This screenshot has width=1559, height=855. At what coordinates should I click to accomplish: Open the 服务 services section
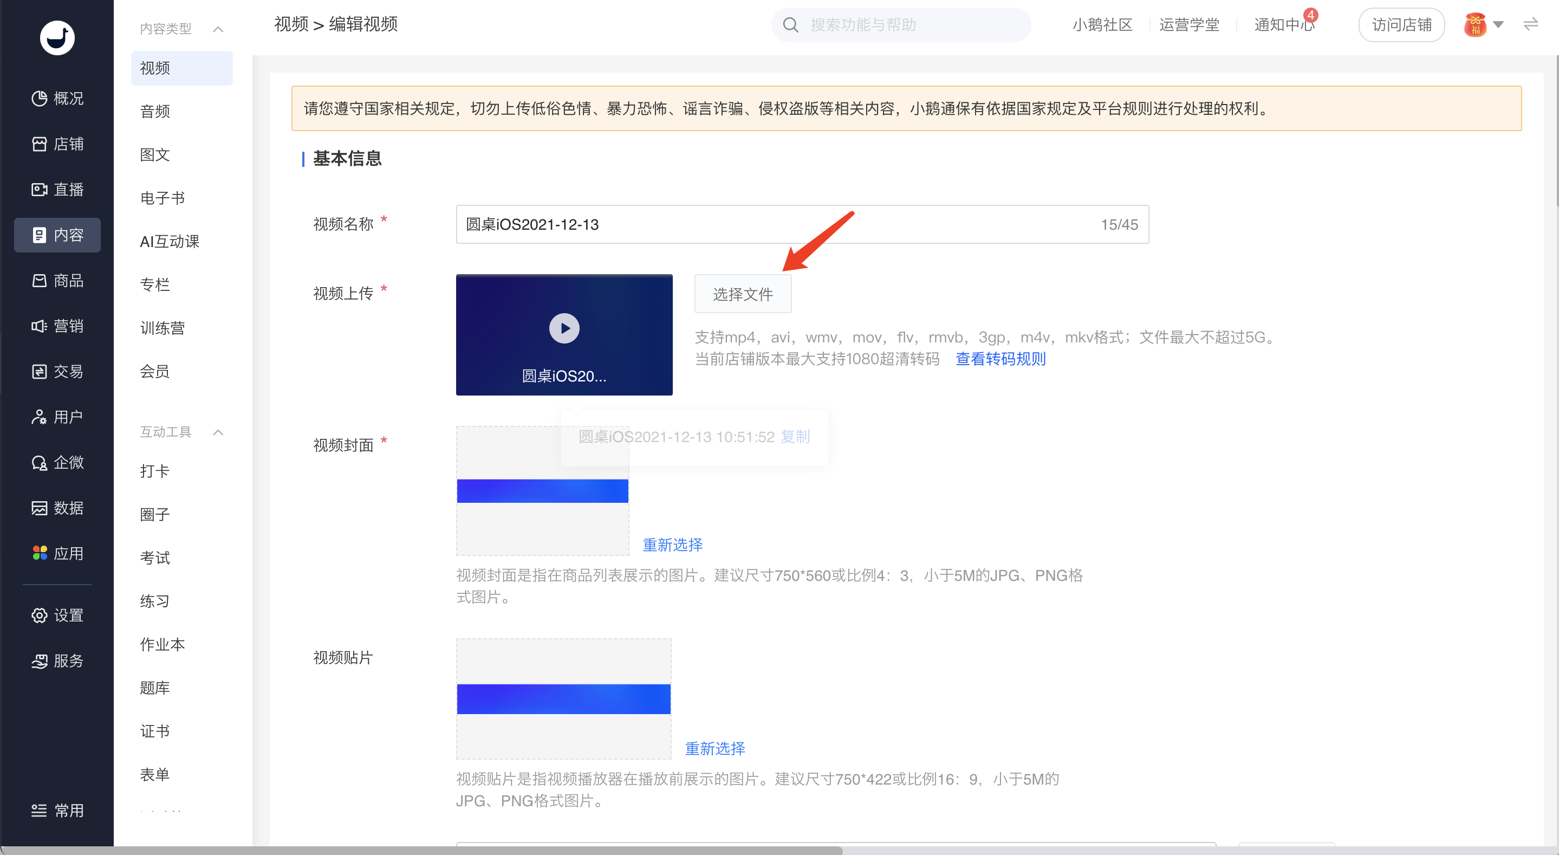(x=57, y=660)
